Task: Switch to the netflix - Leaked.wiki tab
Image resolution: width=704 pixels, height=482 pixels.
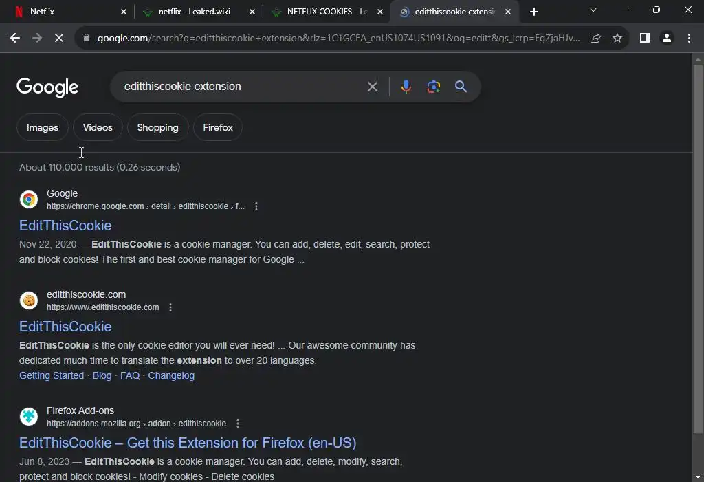Action: 196,12
